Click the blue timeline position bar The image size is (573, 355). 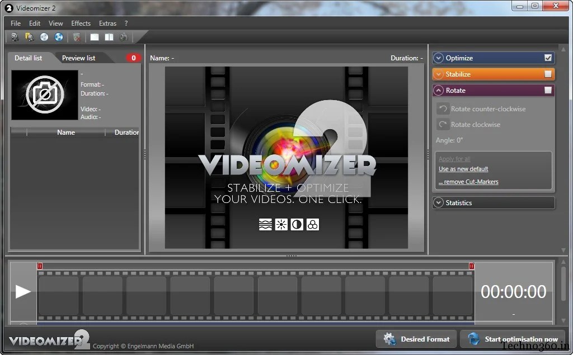(x=256, y=323)
